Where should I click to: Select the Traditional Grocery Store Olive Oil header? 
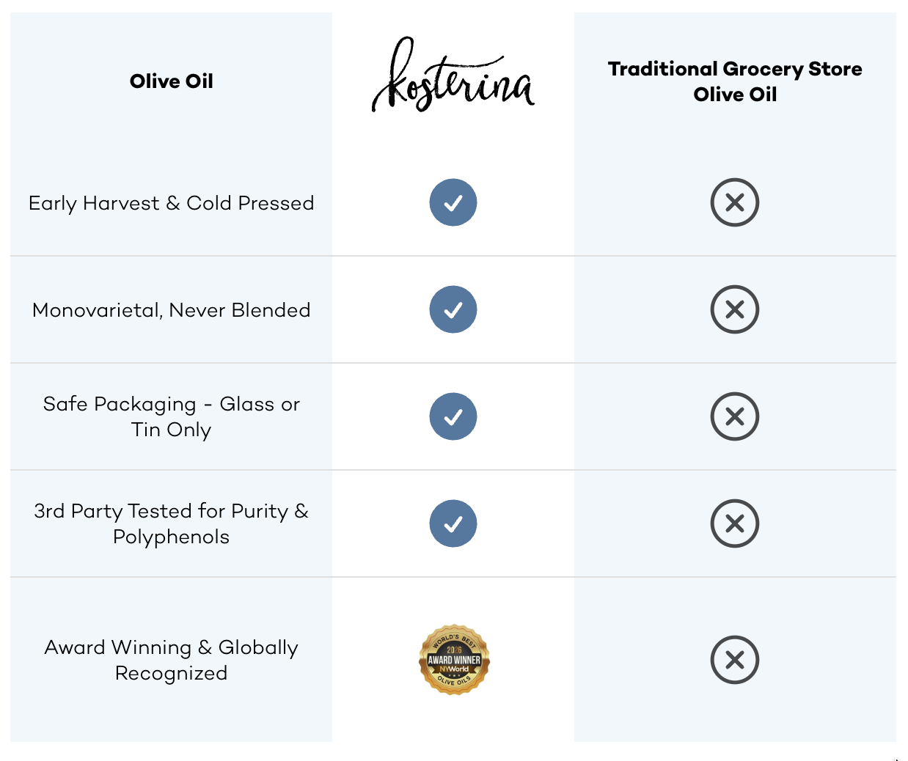[x=735, y=81]
